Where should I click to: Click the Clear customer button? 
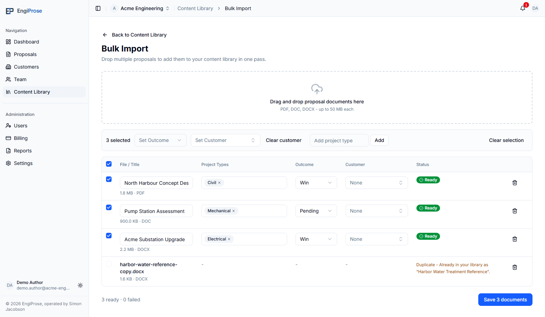[x=284, y=140]
